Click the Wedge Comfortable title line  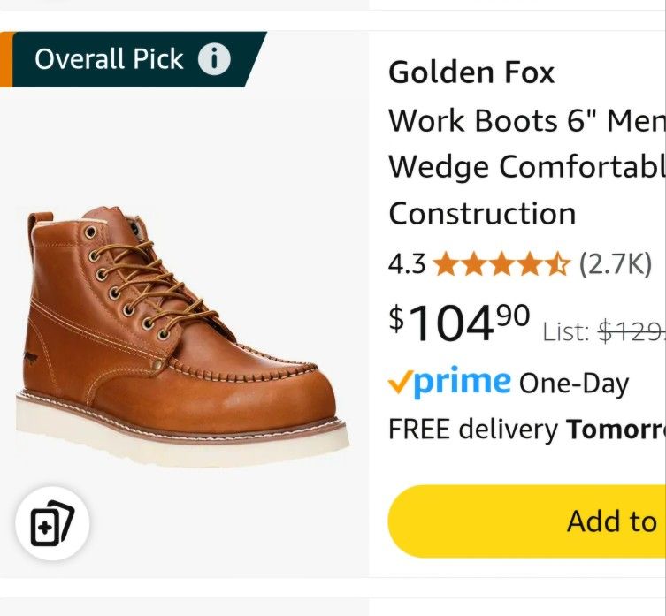pos(526,166)
